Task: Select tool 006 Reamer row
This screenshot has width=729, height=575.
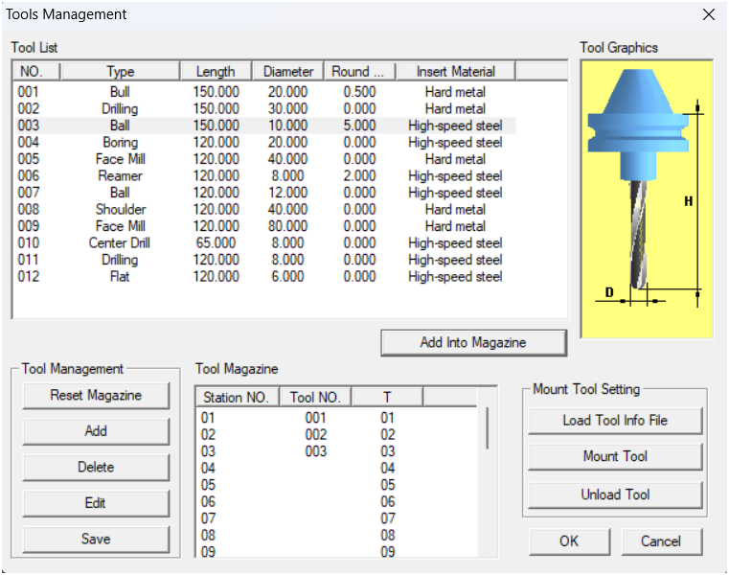Action: (x=265, y=175)
